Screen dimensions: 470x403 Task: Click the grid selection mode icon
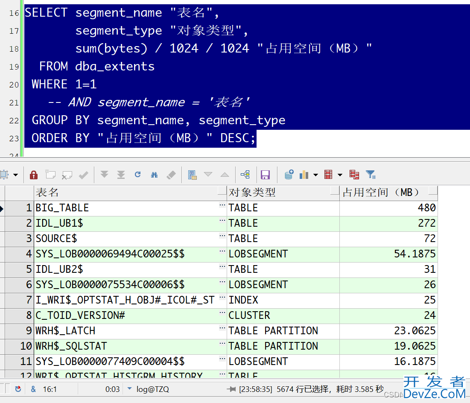5,175
